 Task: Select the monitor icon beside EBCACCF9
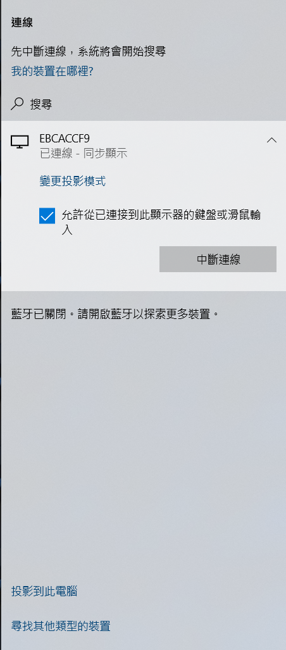(x=20, y=142)
